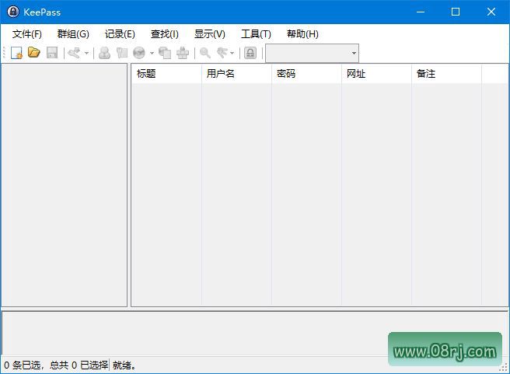Close the KeePass window

tap(491, 12)
